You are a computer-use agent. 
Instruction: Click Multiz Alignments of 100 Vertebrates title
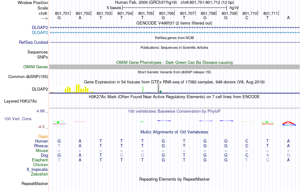click(174, 132)
